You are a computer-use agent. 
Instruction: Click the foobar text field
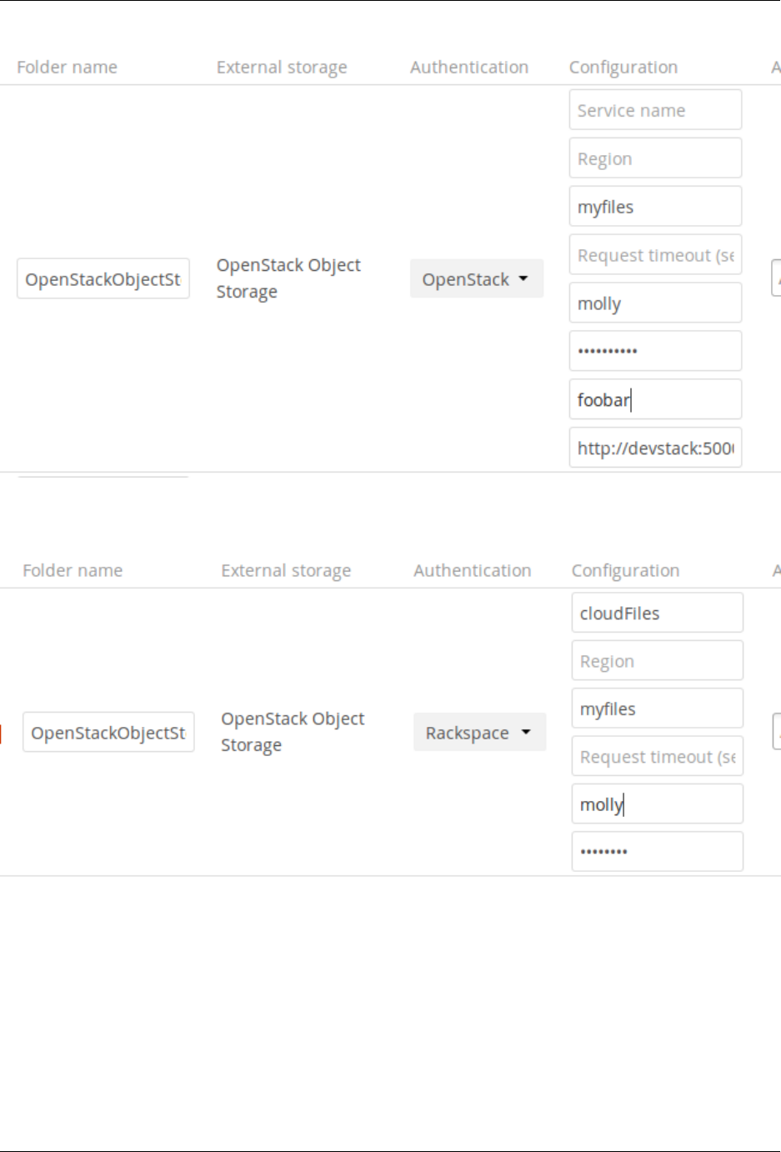[x=655, y=399]
